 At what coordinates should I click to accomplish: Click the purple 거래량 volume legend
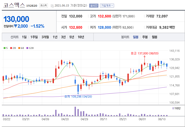point(177,108)
